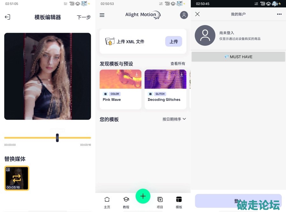
Task: Click View All (查看所有) link
Action: click(178, 64)
